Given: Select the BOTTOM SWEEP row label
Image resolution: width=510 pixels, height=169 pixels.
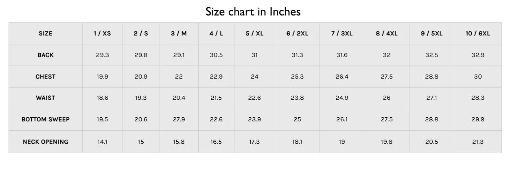Looking at the screenshot, I should pyautogui.click(x=46, y=119).
